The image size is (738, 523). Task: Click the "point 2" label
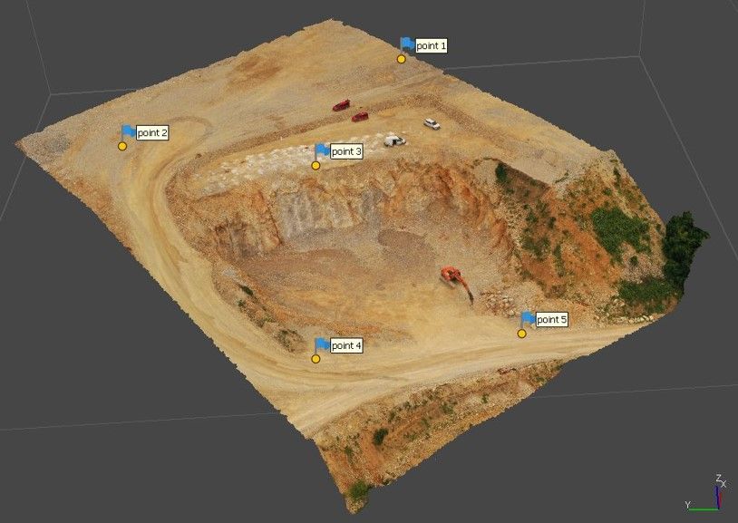pyautogui.click(x=152, y=133)
